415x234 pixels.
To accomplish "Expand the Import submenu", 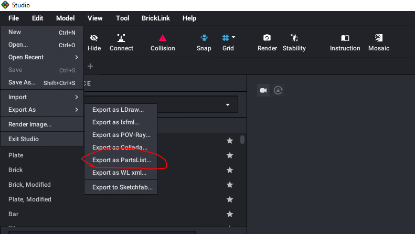I will [x=42, y=97].
